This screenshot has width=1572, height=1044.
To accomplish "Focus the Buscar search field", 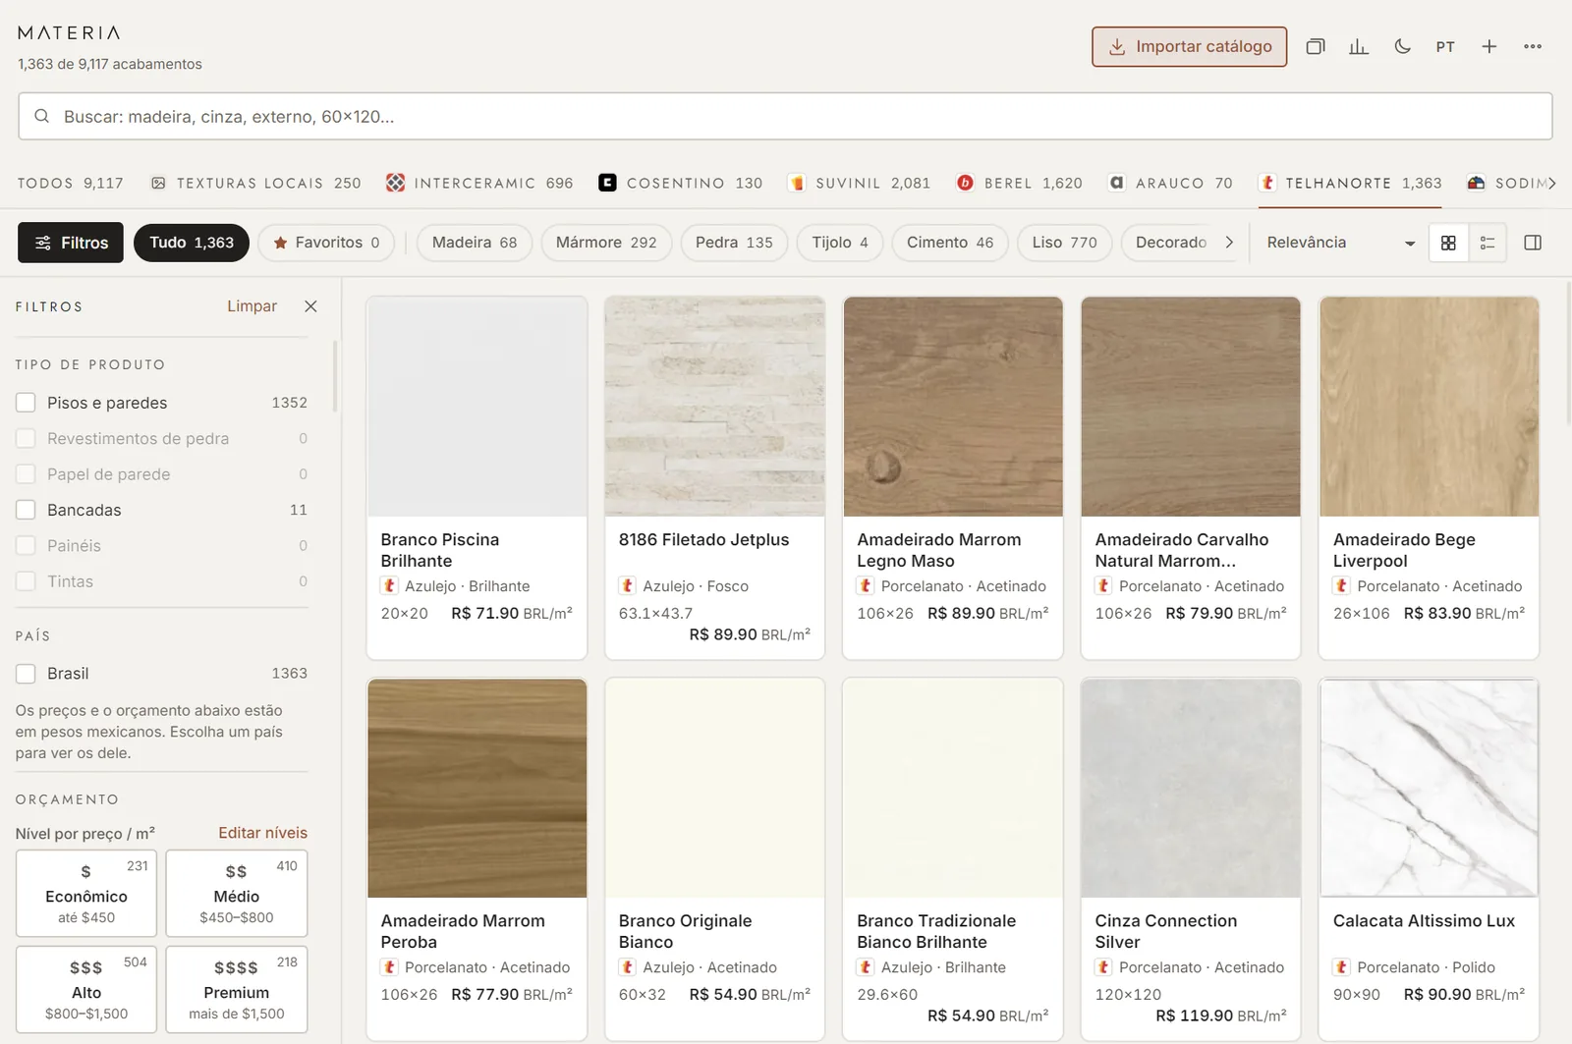I will tap(785, 116).
